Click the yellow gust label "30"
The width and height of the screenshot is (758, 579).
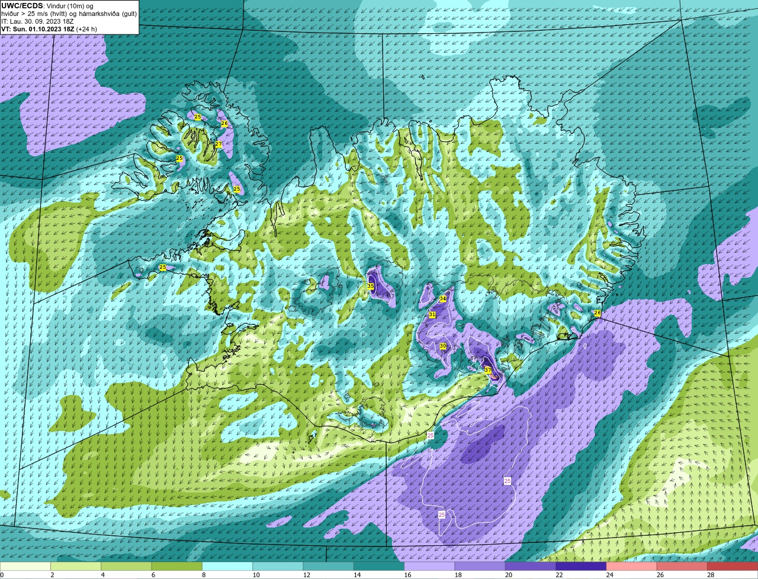pos(443,346)
